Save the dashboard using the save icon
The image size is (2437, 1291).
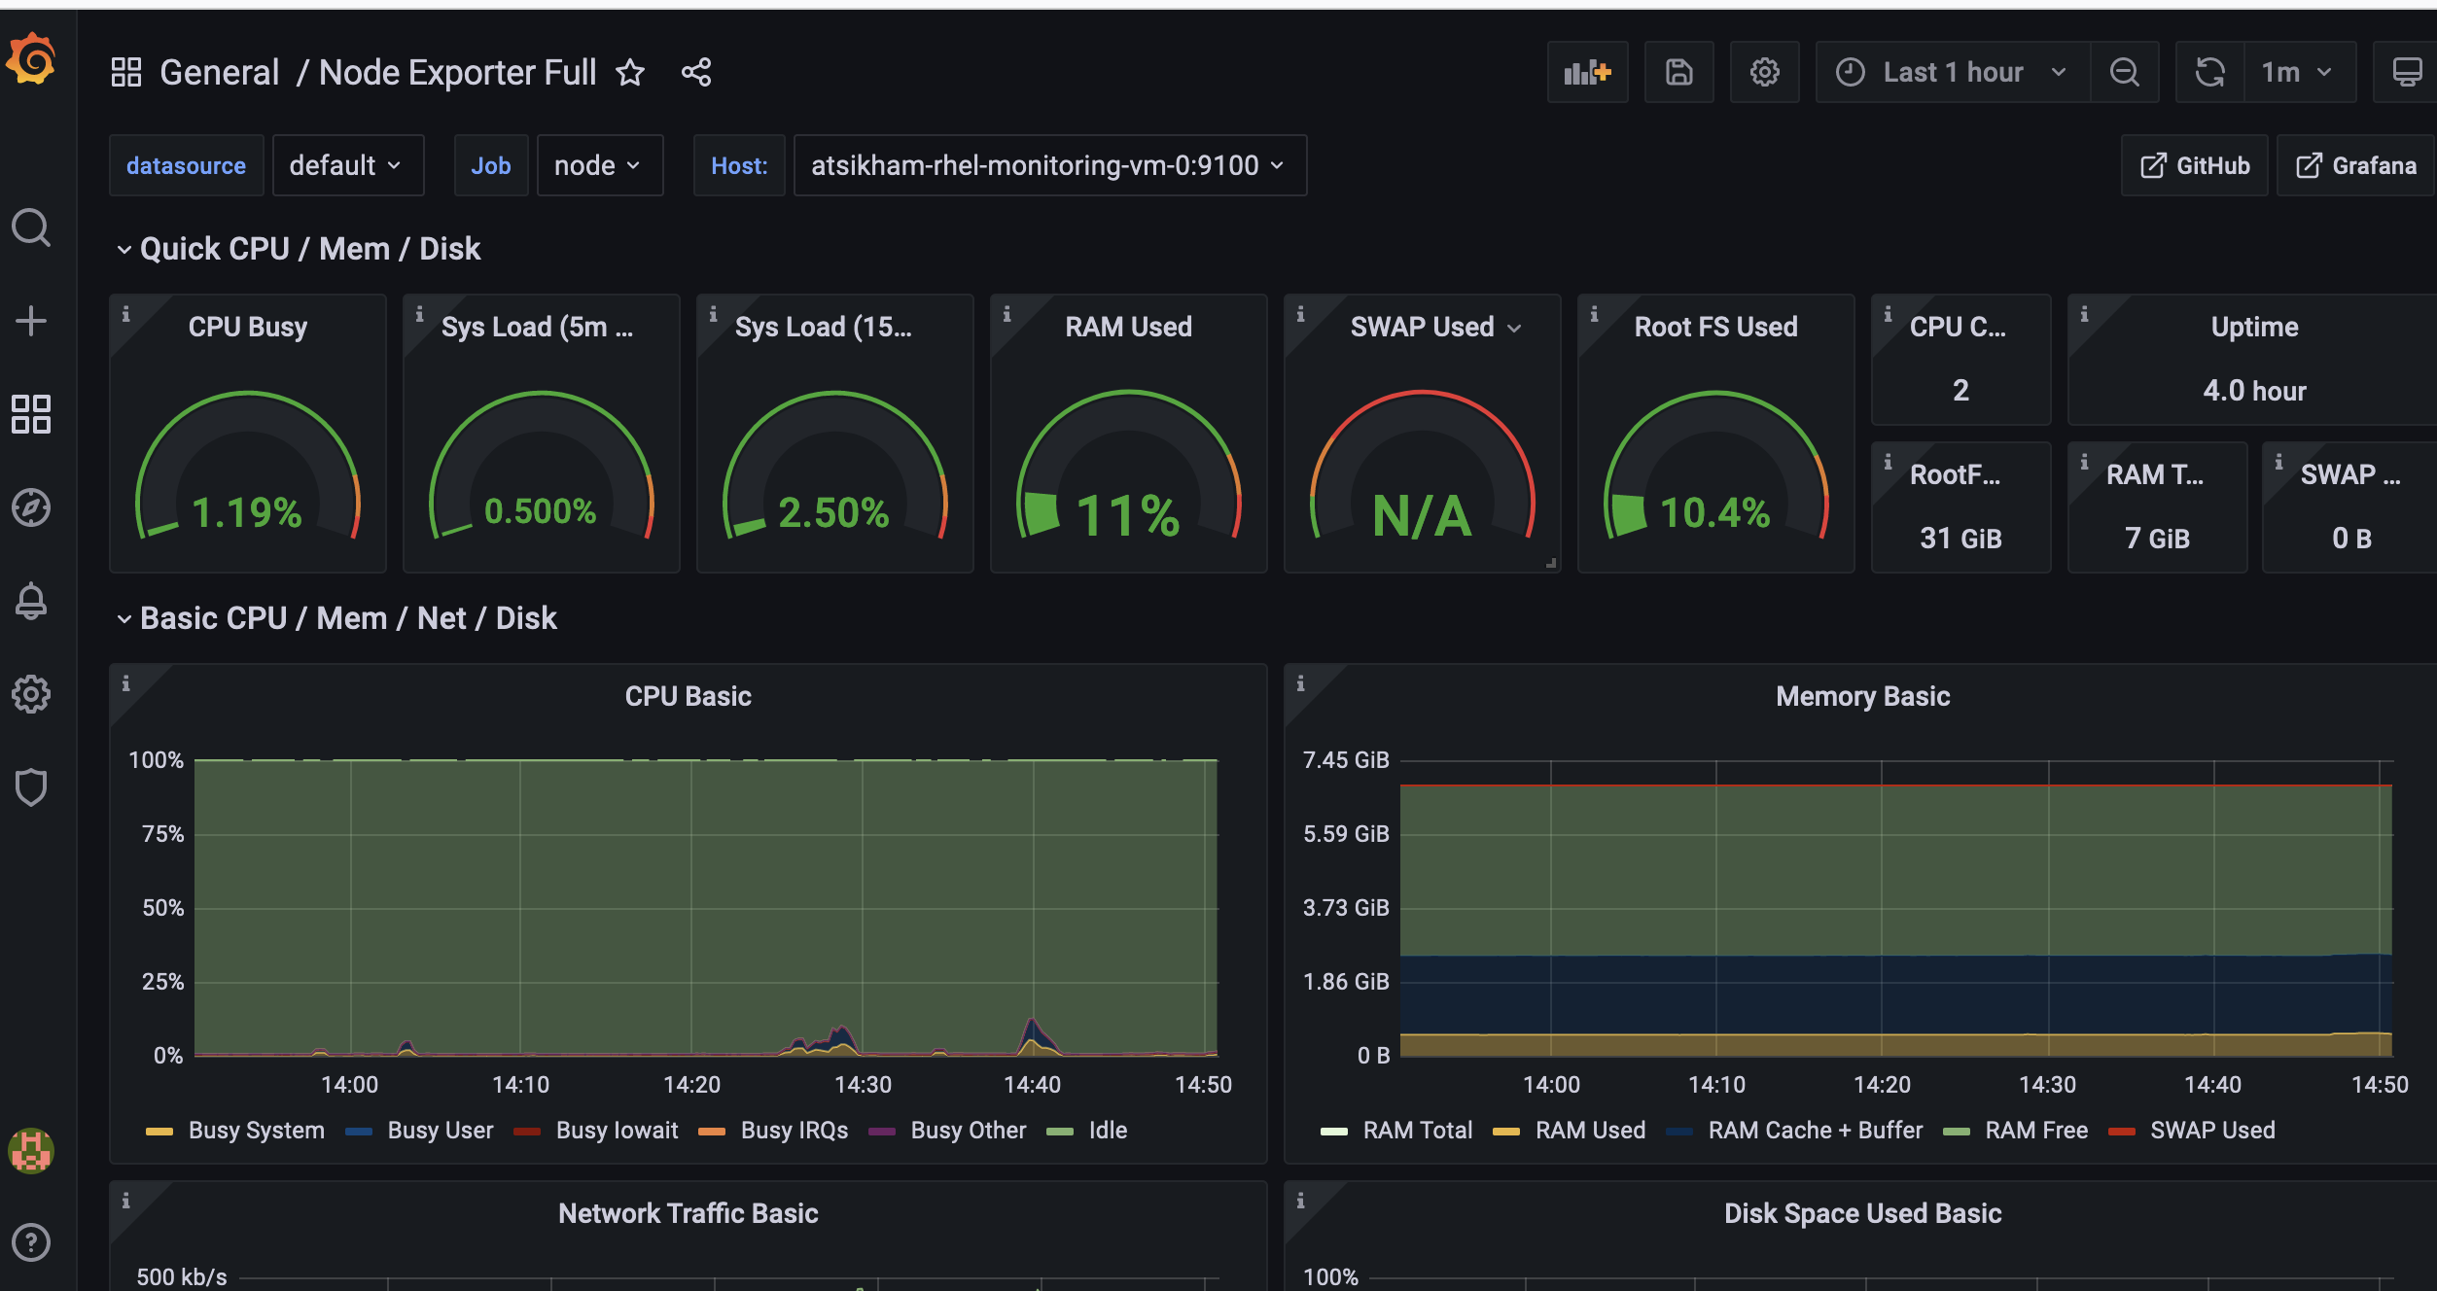coord(1679,71)
